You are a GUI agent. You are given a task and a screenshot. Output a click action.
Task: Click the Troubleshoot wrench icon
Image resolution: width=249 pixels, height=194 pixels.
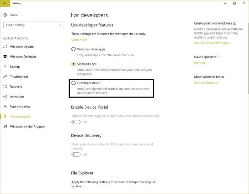coord(5,77)
